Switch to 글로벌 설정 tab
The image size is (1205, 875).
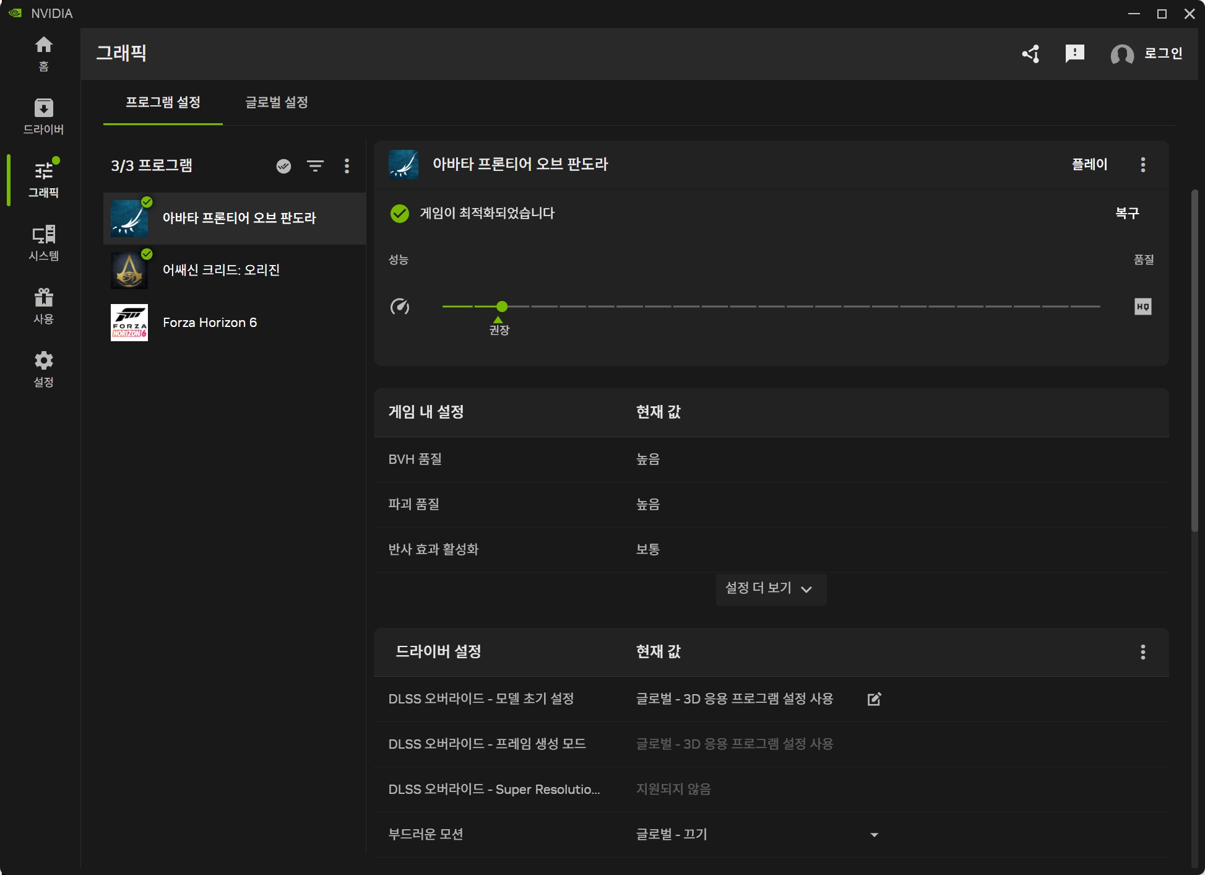[277, 103]
